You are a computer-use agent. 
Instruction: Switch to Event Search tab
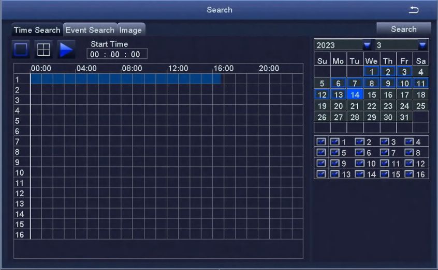click(90, 30)
